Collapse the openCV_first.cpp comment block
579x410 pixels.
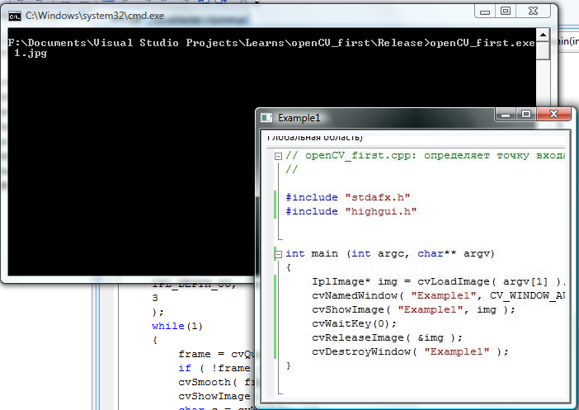click(280, 155)
